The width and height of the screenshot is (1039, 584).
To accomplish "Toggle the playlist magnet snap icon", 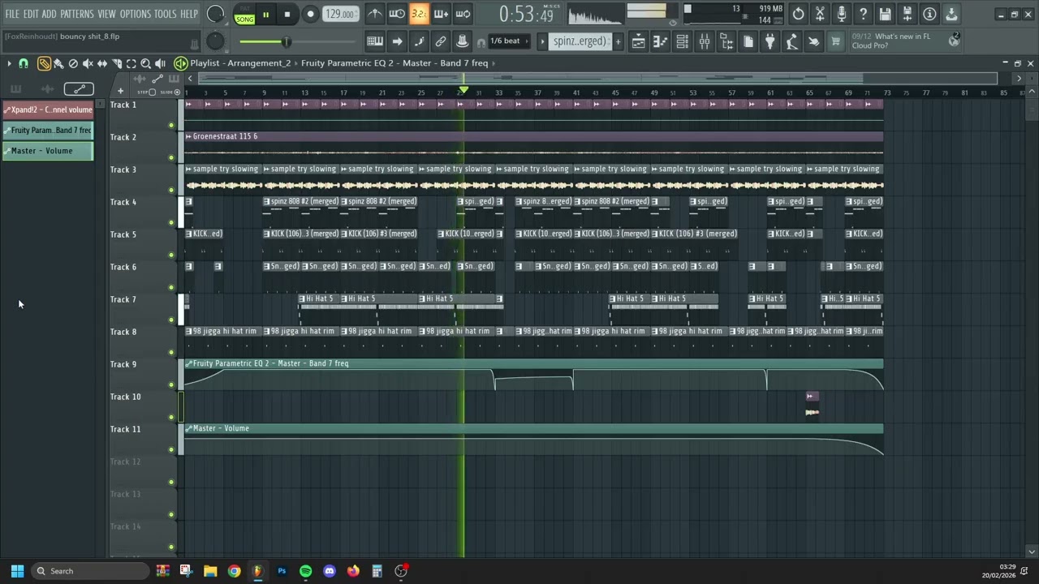I will tap(24, 63).
